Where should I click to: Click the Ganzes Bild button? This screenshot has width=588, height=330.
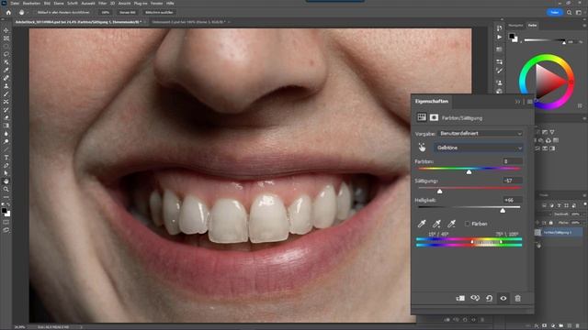pos(127,12)
